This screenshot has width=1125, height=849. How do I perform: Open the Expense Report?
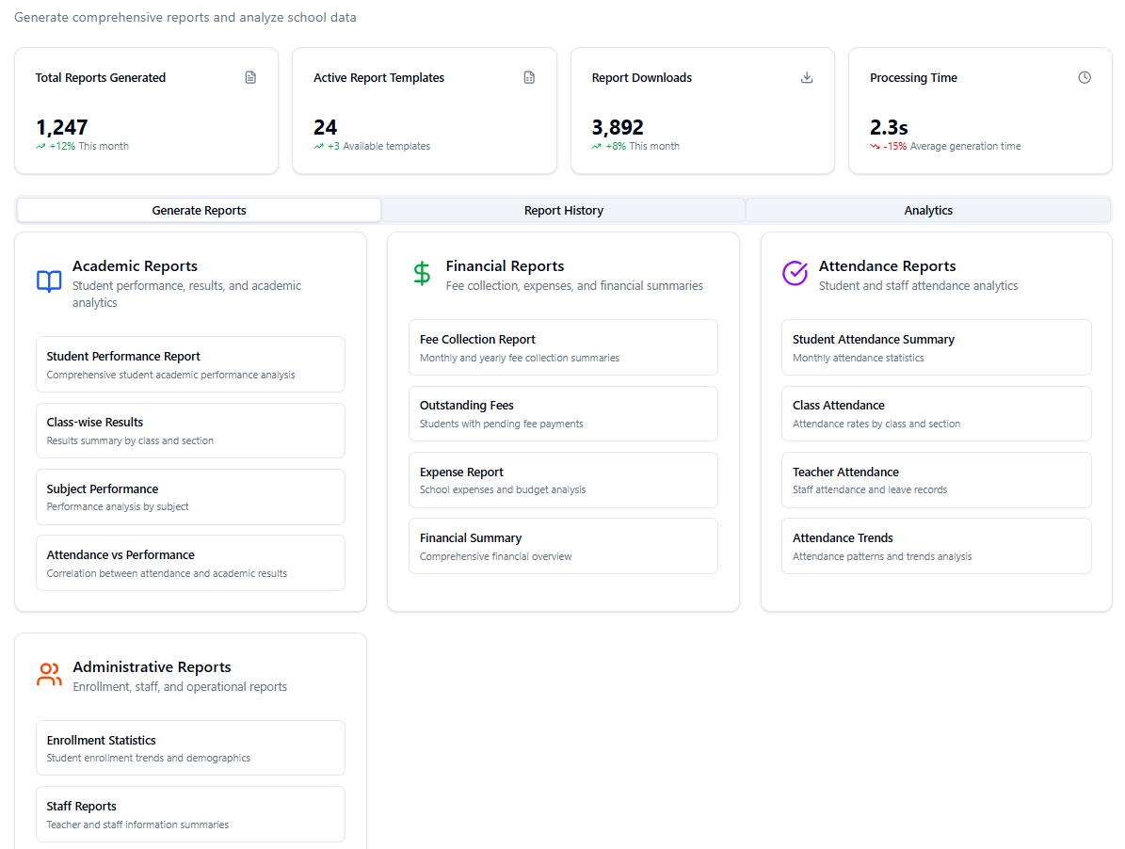tap(563, 480)
